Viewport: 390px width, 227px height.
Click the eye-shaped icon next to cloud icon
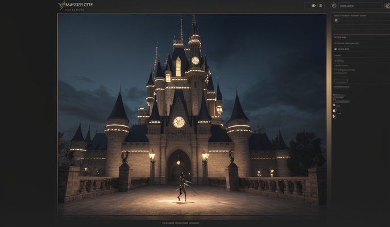[321, 6]
